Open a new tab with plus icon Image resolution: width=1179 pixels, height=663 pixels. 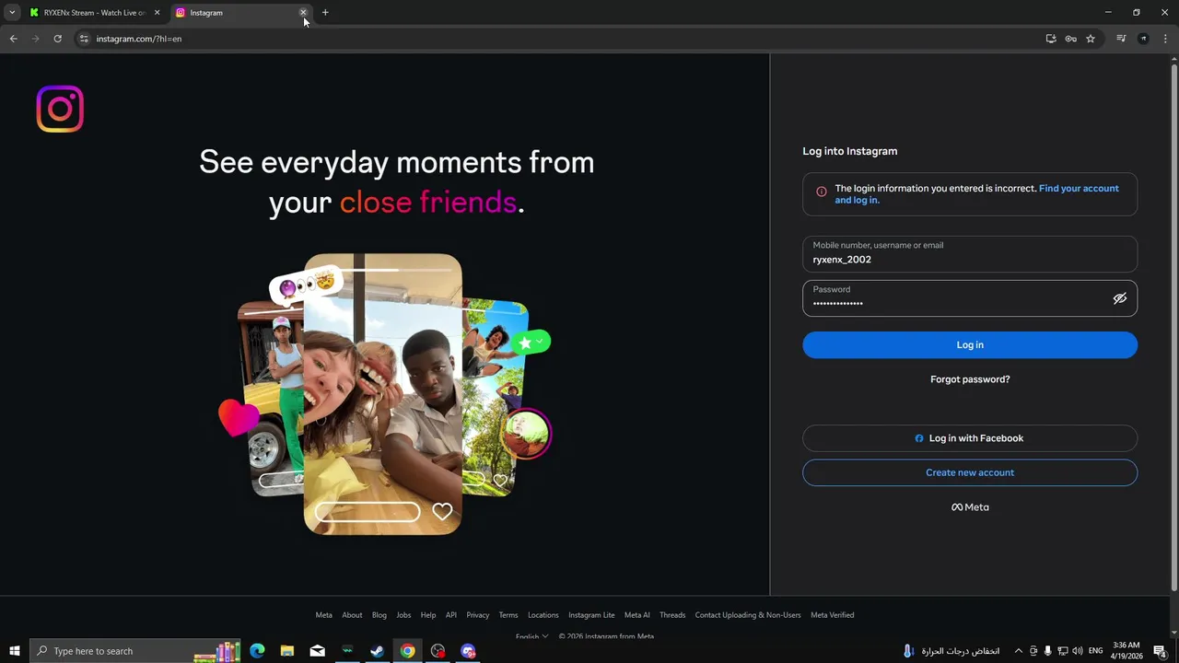pos(325,13)
